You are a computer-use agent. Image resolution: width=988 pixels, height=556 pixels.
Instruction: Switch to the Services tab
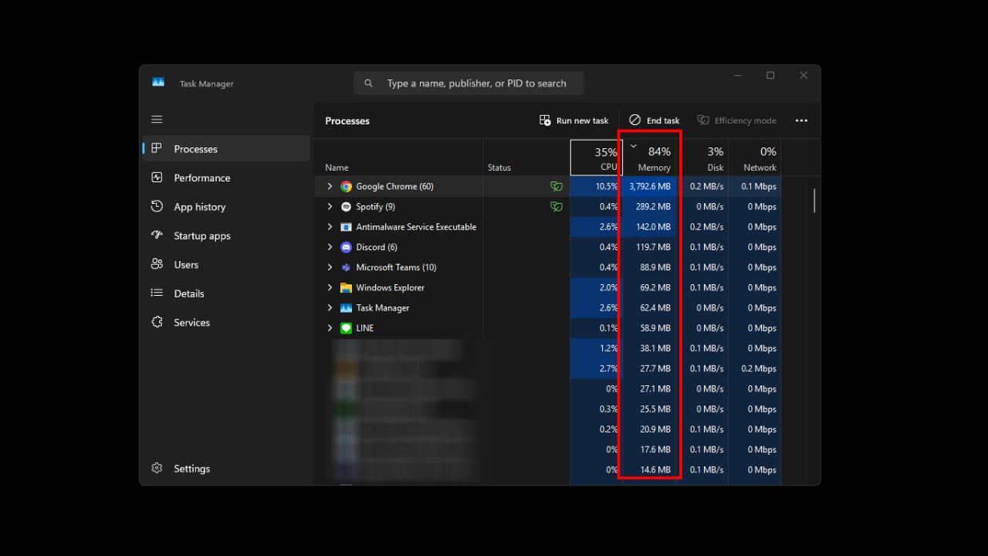(x=226, y=322)
